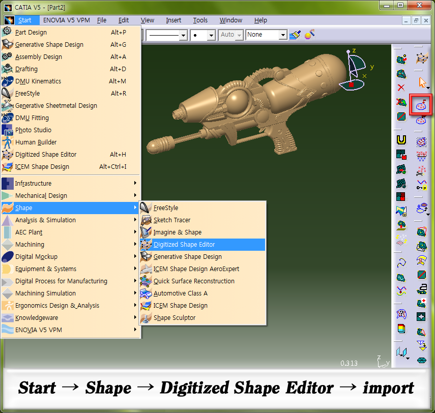Select the orange arrow Select tool

click(x=421, y=82)
